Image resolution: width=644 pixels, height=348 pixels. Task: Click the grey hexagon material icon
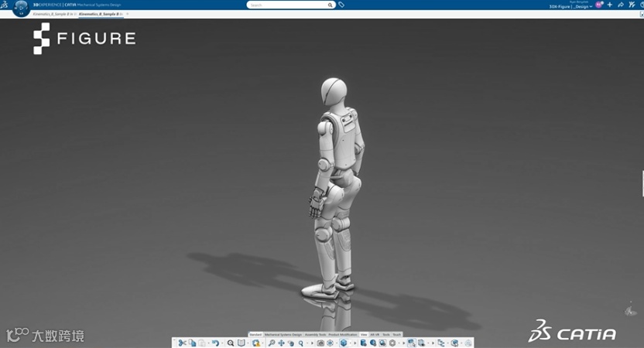click(x=392, y=343)
